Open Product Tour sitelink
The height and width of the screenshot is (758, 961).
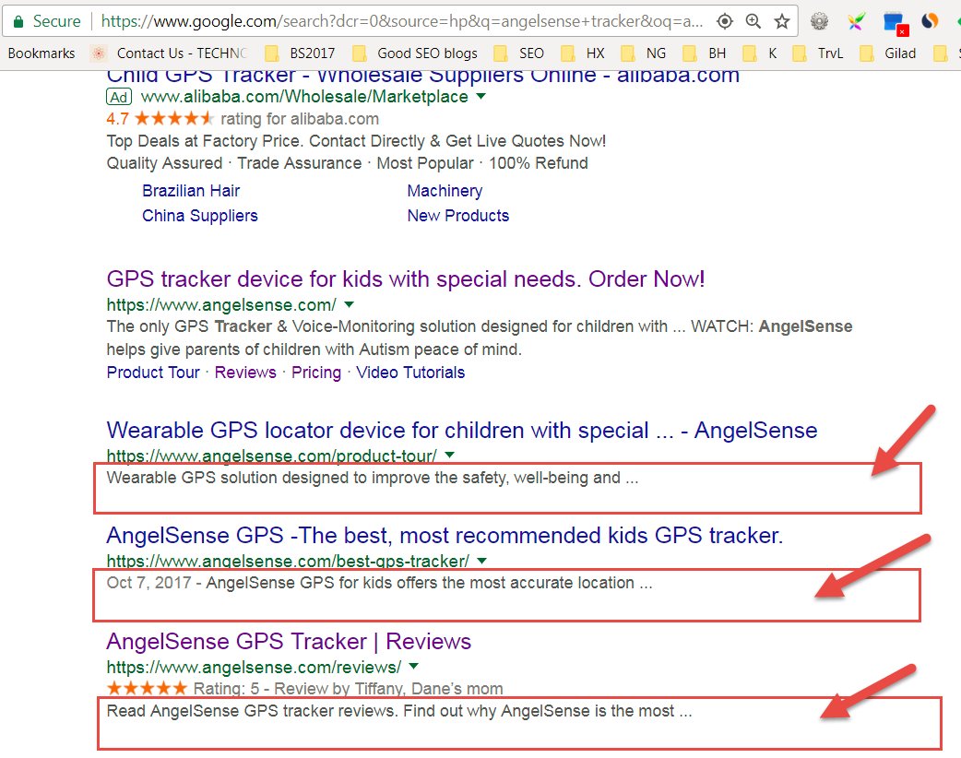(153, 373)
